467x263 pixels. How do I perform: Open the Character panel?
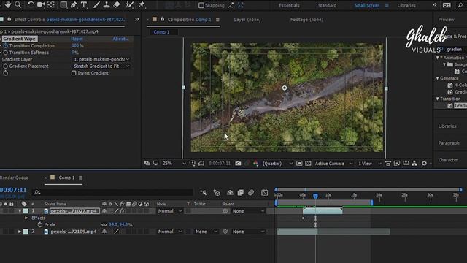pos(448,160)
